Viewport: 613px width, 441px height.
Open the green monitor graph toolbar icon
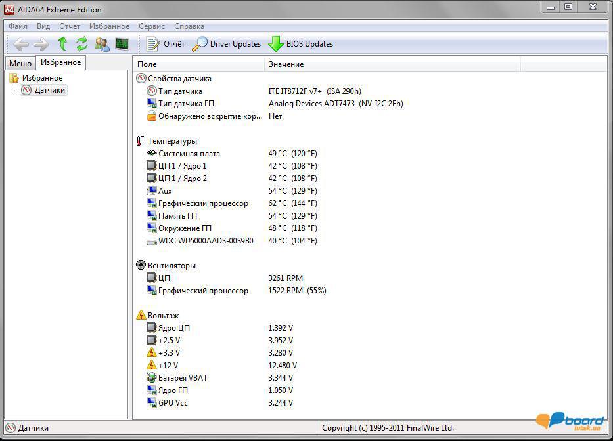click(122, 44)
